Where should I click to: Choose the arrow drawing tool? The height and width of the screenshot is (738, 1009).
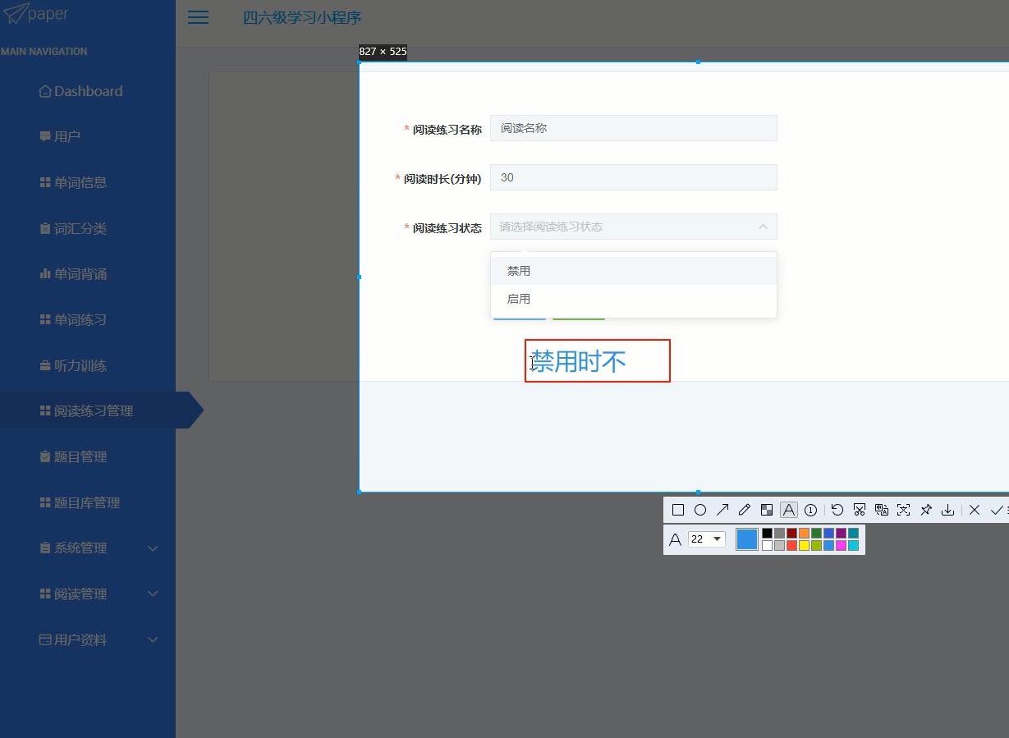pyautogui.click(x=722, y=509)
